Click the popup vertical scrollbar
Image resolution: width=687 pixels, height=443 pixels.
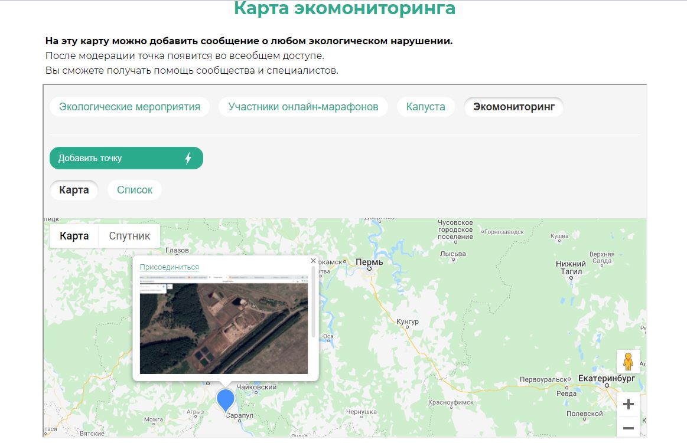point(313,302)
